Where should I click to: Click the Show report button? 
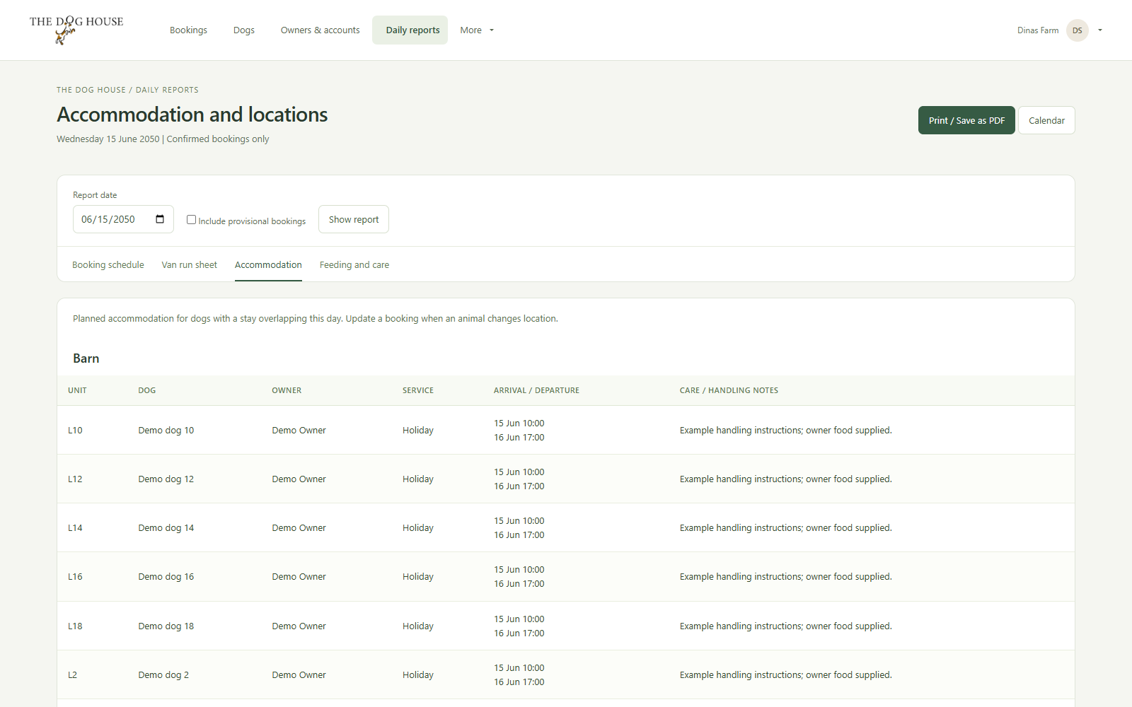354,219
